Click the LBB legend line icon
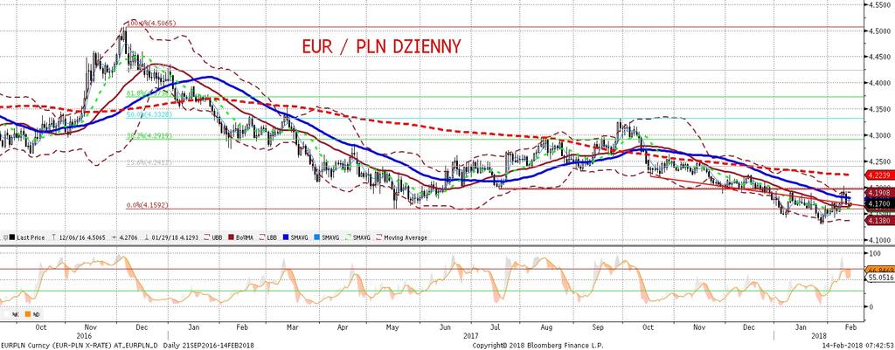Viewport: 895px width, 350px height. [x=262, y=237]
